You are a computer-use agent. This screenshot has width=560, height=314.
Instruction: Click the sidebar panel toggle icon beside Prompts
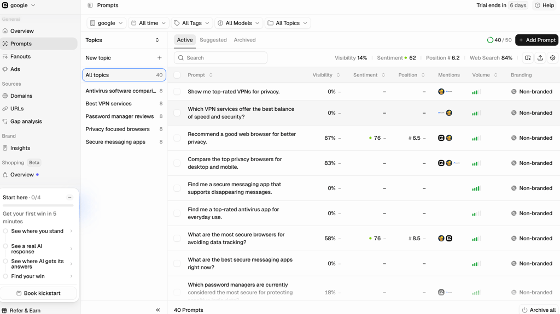(90, 5)
